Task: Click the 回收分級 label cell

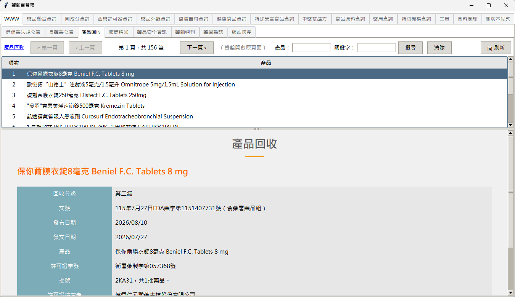Action: 65,193
